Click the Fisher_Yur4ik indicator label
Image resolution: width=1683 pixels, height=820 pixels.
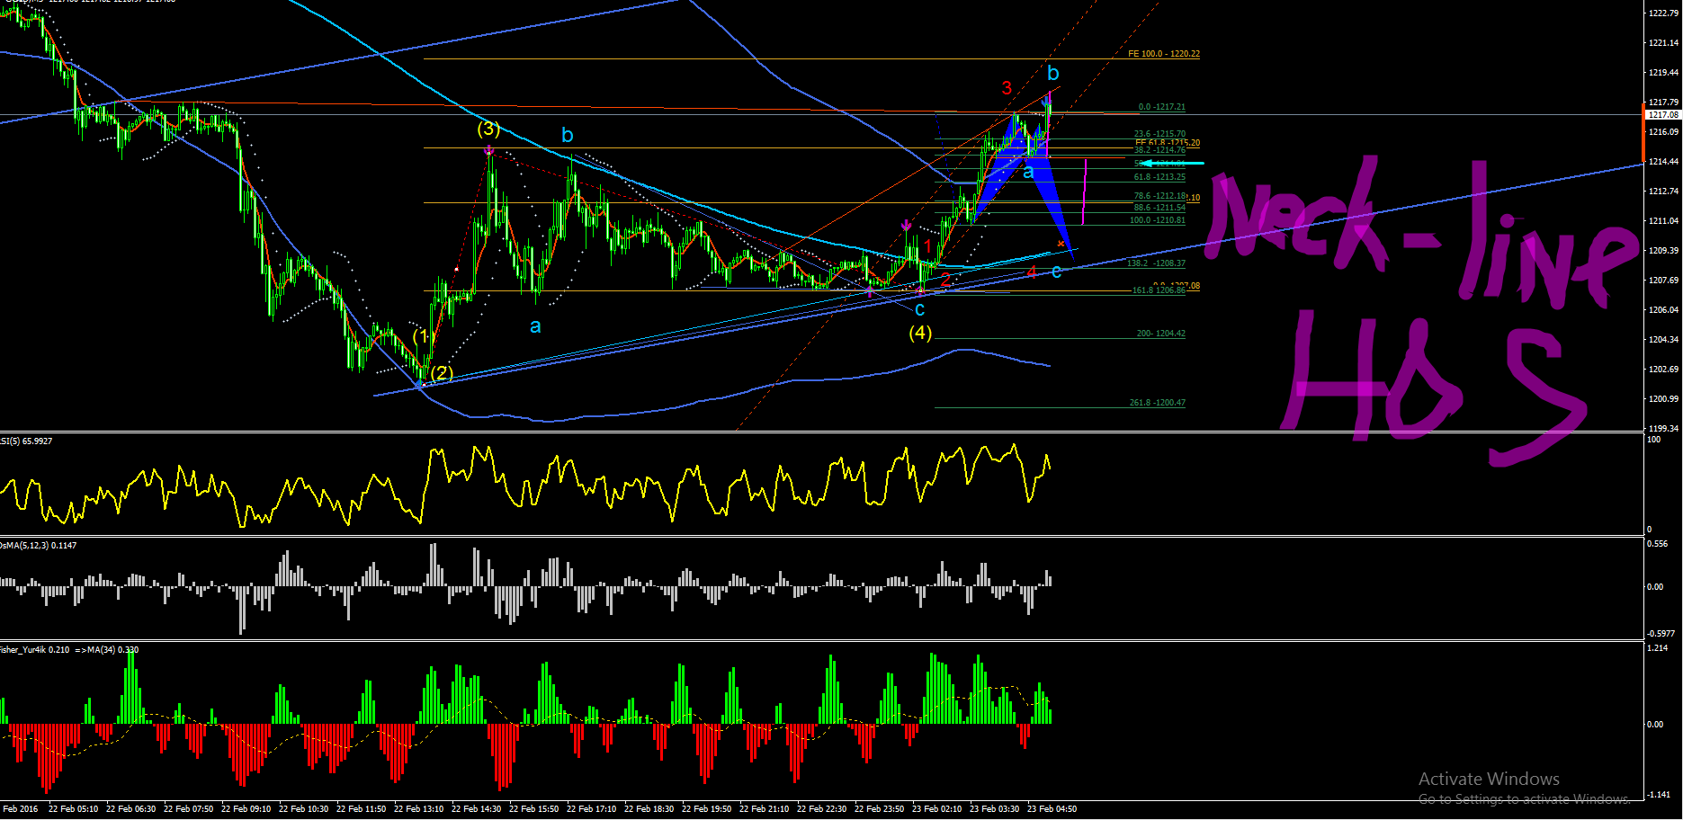(69, 650)
